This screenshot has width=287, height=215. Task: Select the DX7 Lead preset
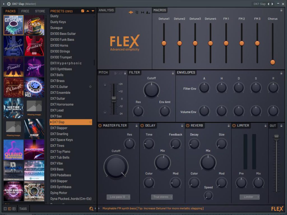coord(57,110)
